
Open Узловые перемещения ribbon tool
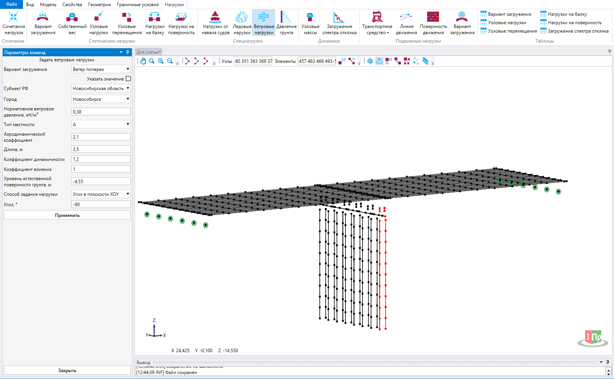point(127,23)
